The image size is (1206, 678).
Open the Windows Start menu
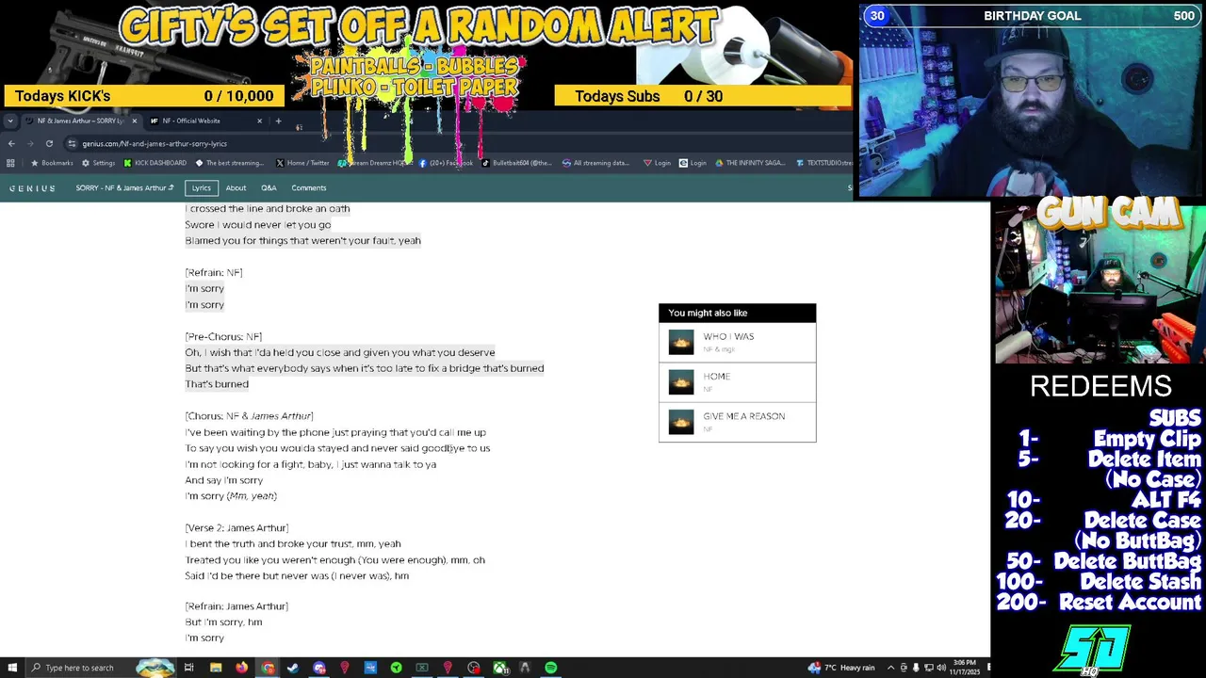tap(12, 668)
